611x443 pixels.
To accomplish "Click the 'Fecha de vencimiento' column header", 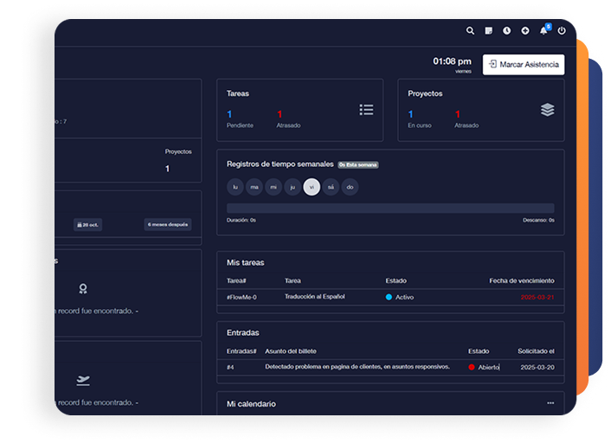I will pos(522,281).
